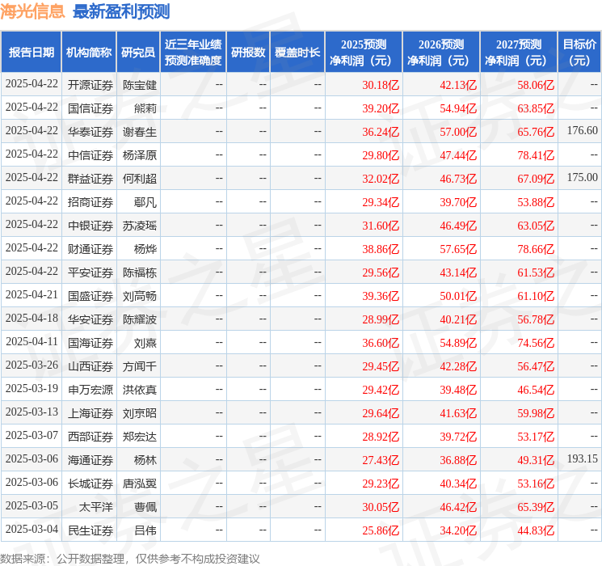Click the 研究员 column header
This screenshot has height=566, width=602.
click(138, 53)
